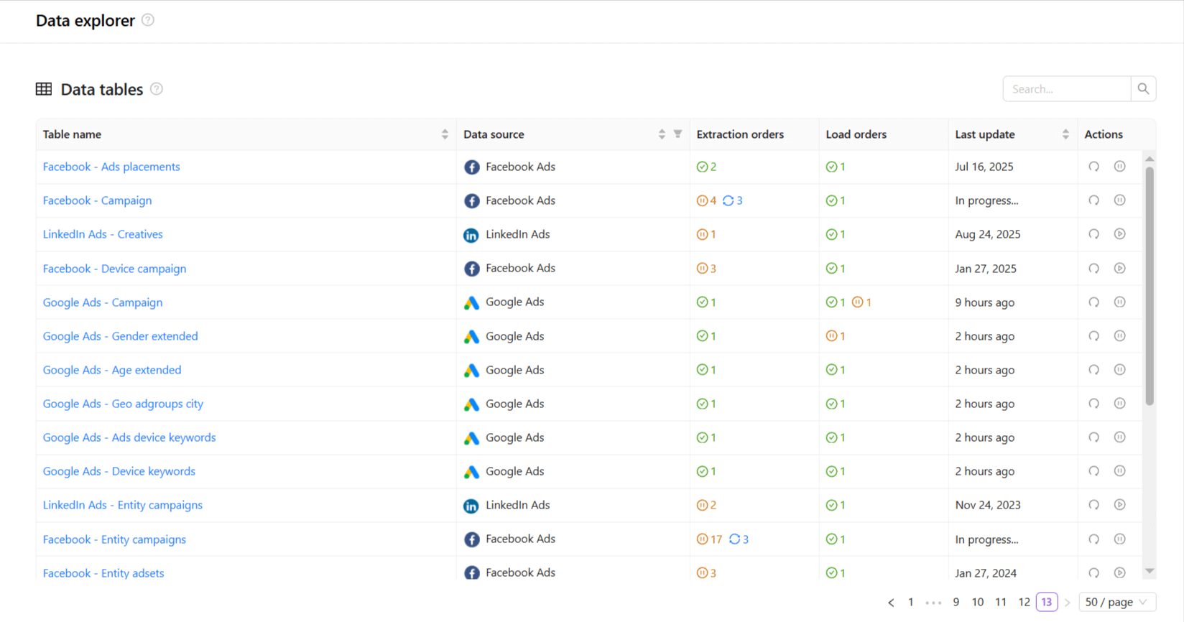The image size is (1184, 622).
Task: Open the Google Ads - Gender extended table
Action: click(120, 336)
